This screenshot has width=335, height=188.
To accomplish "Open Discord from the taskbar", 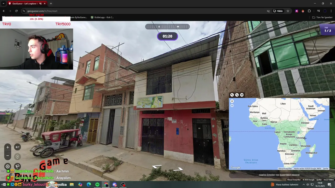I will pos(115,185).
